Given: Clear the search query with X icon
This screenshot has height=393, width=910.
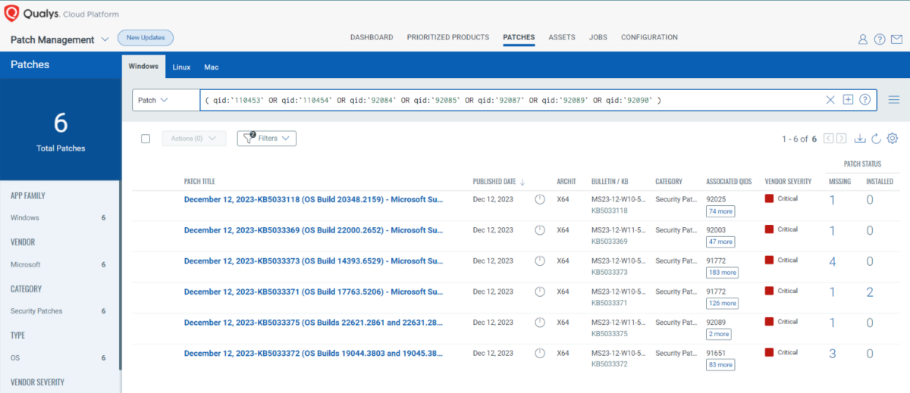Looking at the screenshot, I should point(830,100).
